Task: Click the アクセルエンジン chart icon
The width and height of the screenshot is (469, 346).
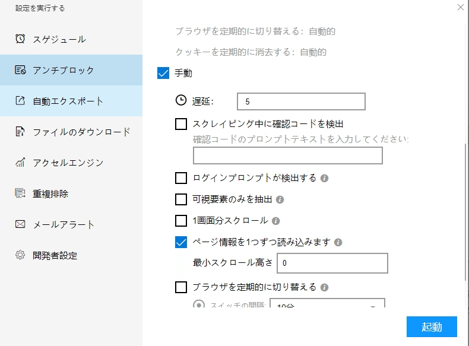Action: point(20,163)
